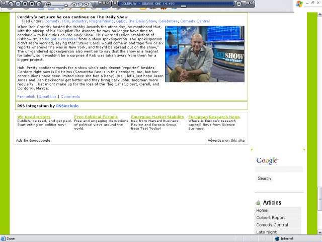This screenshot has height=242, width=322.
Task: Click the round button right of song title display
Action: 238,4
